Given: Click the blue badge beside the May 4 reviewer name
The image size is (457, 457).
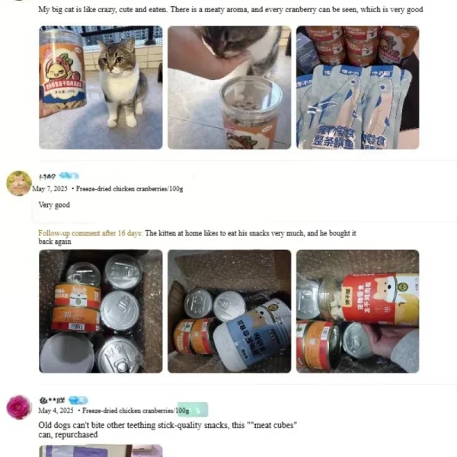Looking at the screenshot, I should [x=78, y=400].
